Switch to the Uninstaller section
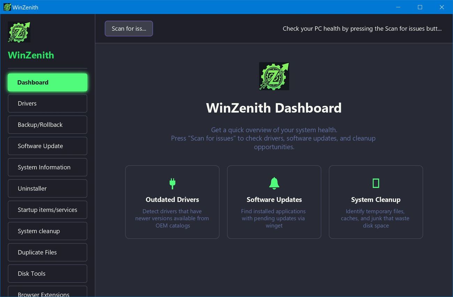The width and height of the screenshot is (453, 297). [x=47, y=189]
